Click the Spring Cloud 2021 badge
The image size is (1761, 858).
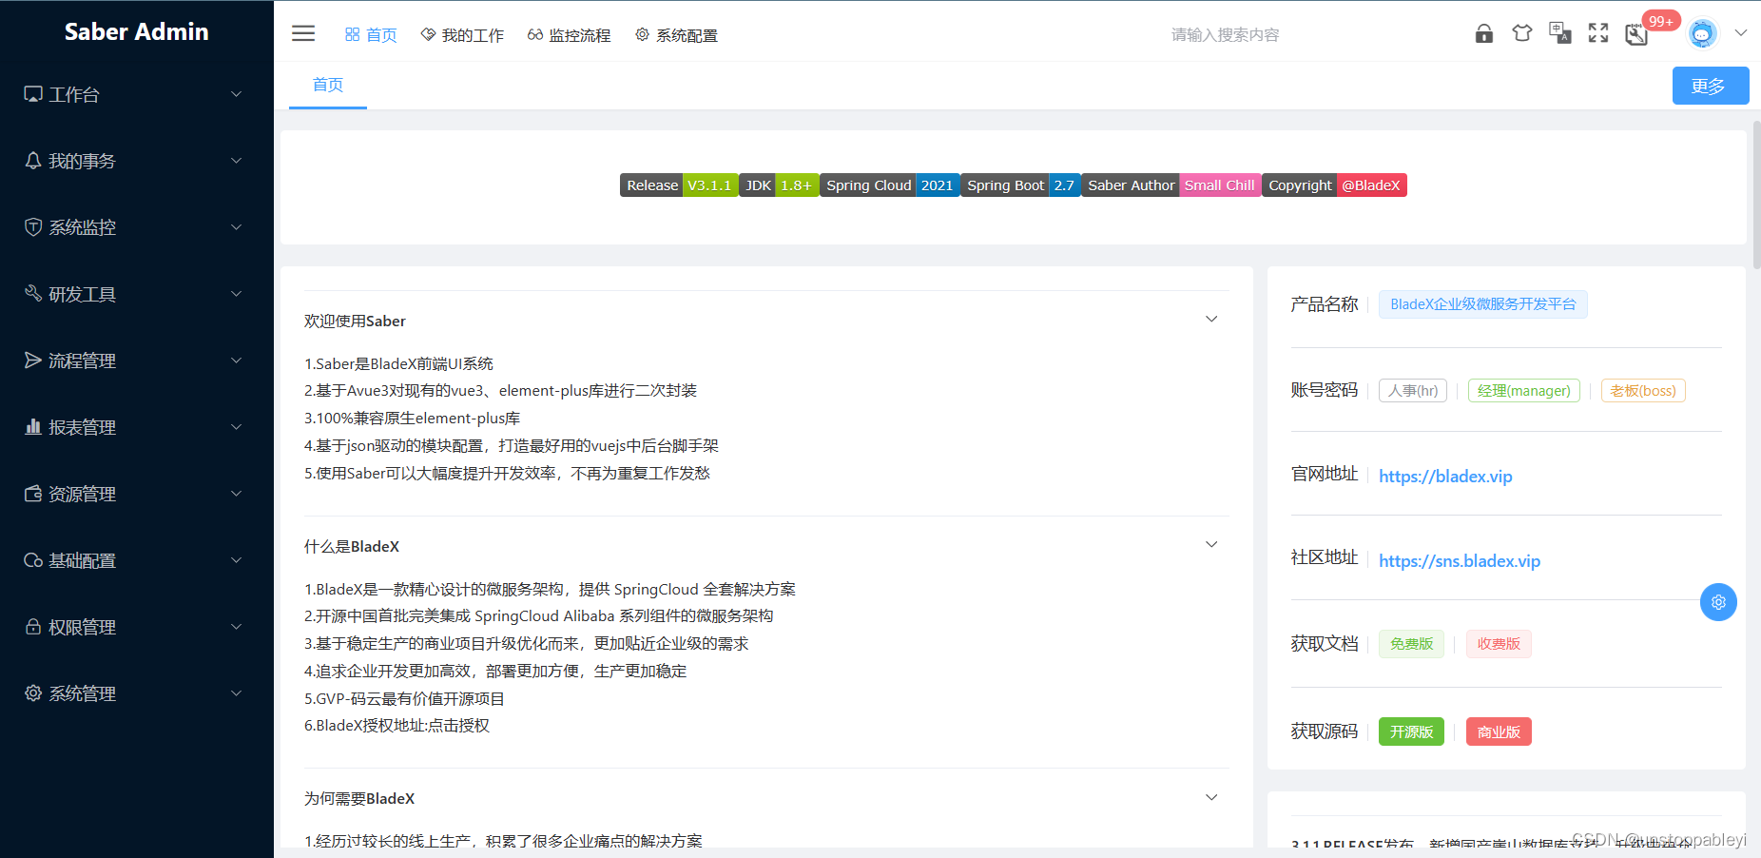(x=889, y=185)
